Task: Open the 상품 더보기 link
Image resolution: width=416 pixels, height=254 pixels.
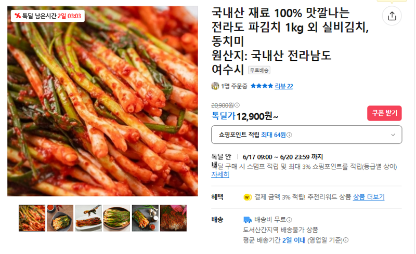Action: tap(369, 197)
